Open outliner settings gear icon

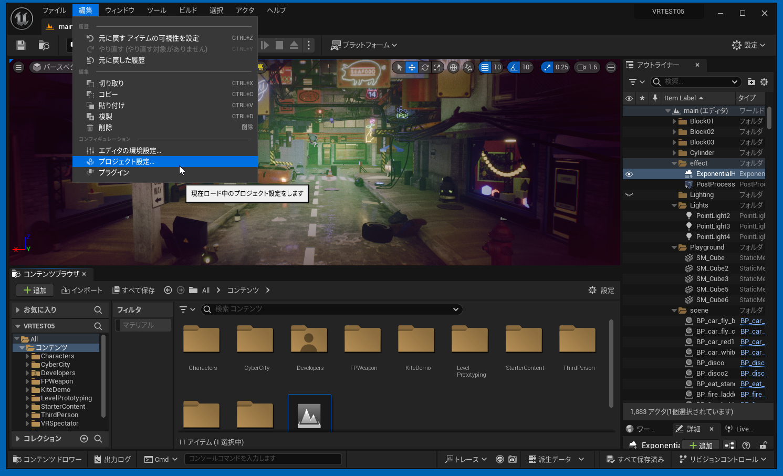(x=764, y=82)
